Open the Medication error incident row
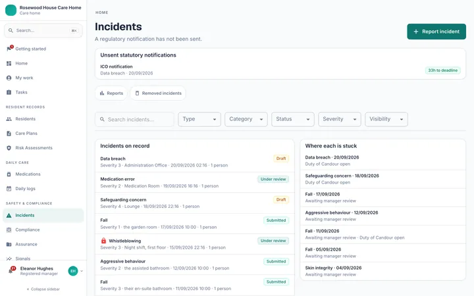This screenshot has width=474, height=296. [195, 182]
